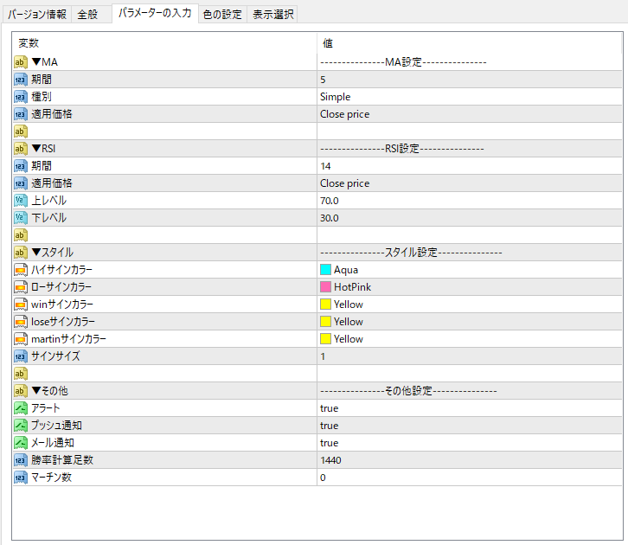Select the マーチン数 variable label
Screen dimensions: 628x545
click(x=51, y=478)
